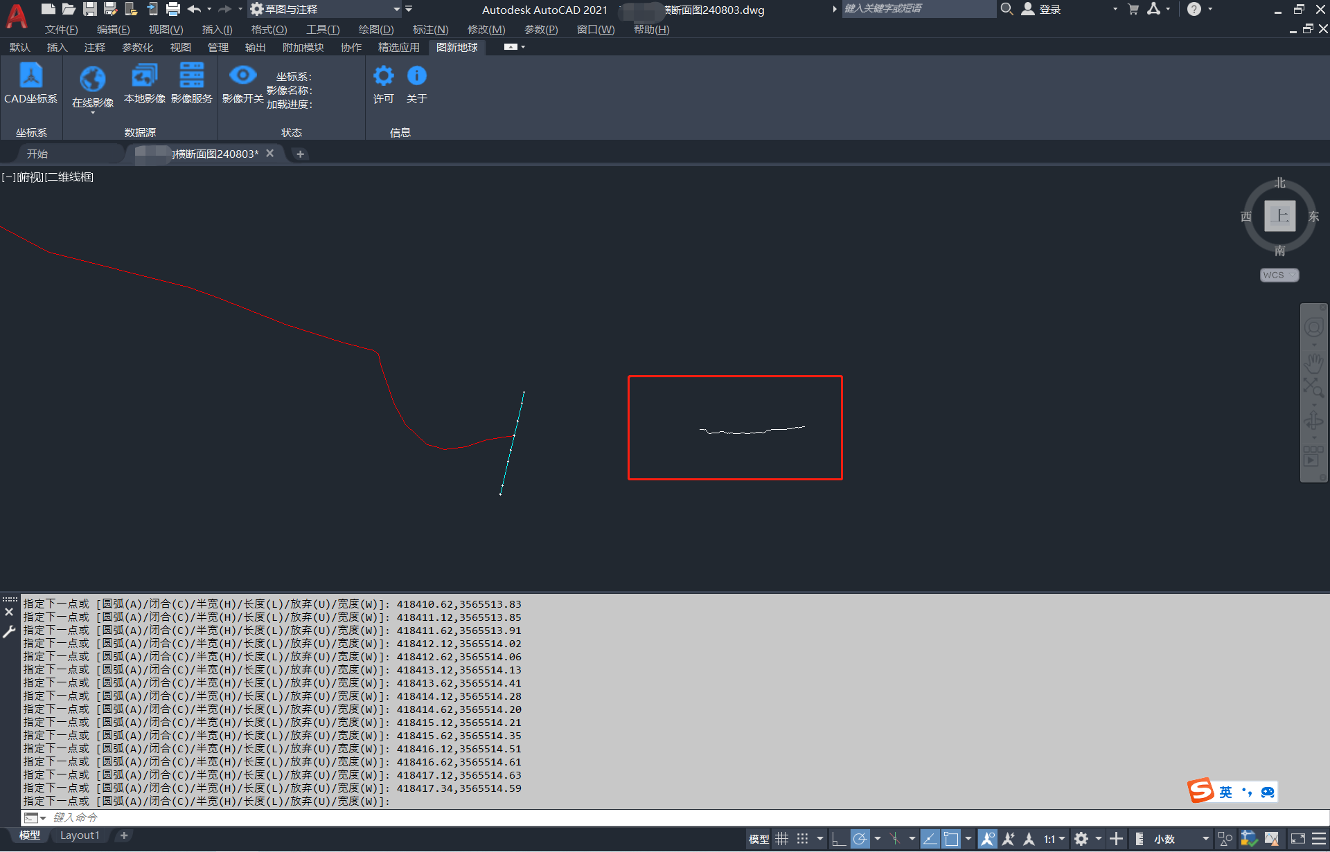The width and height of the screenshot is (1330, 852).
Task: Open the 绘图(D) menu
Action: click(x=375, y=29)
